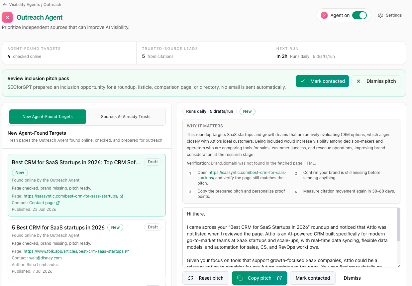This screenshot has width=412, height=286.
Task: Click green Mark contacted banner button
Action: (x=322, y=81)
